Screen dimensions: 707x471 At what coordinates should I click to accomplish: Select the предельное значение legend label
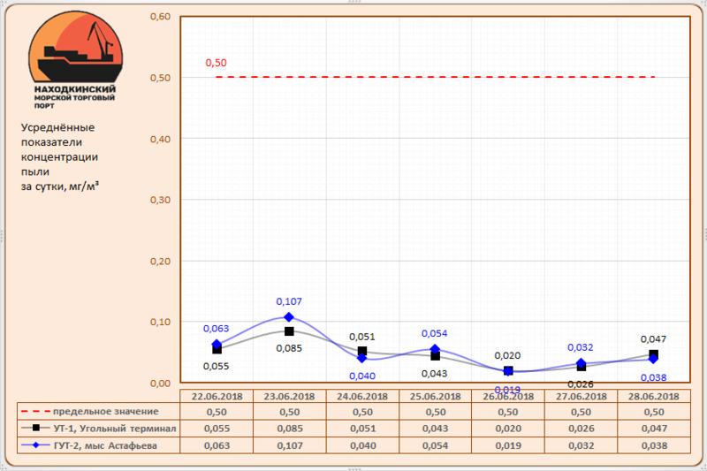click(x=105, y=412)
